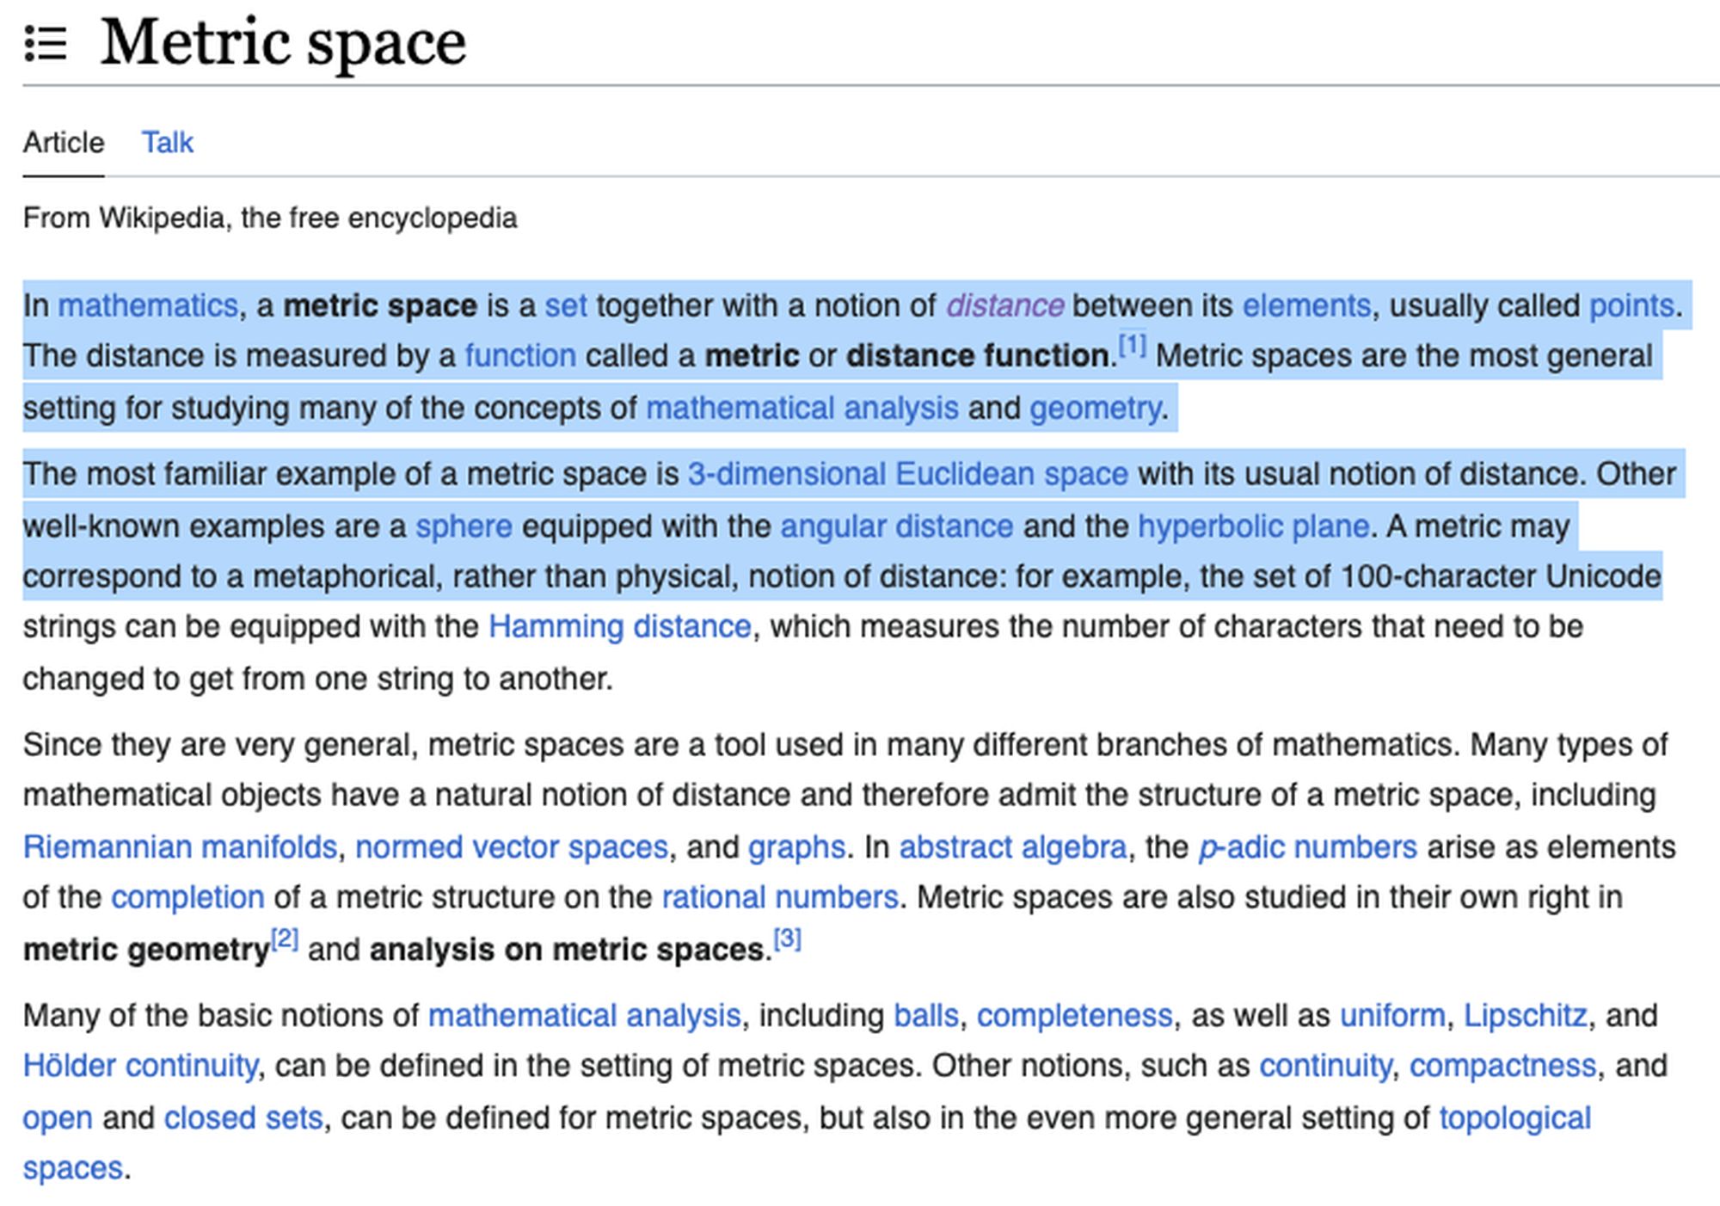Follow the rational numbers link
Viewport: 1720px width, 1206px height.
pyautogui.click(x=779, y=898)
